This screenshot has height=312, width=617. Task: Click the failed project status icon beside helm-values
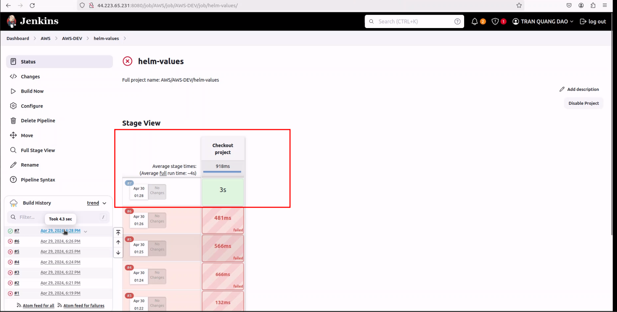tap(127, 61)
